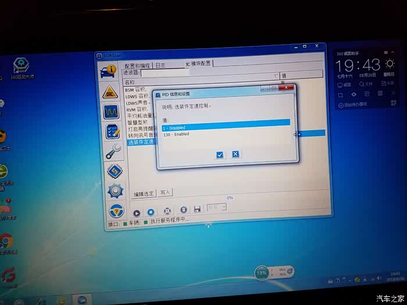The width and height of the screenshot is (407, 305).
Task: Toggle the eye icon in 360 widget
Action: coord(354,94)
